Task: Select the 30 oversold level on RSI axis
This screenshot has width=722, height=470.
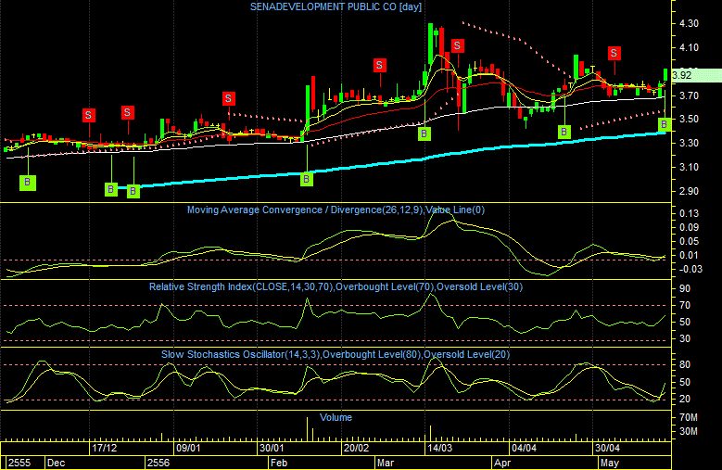Action: (685, 338)
